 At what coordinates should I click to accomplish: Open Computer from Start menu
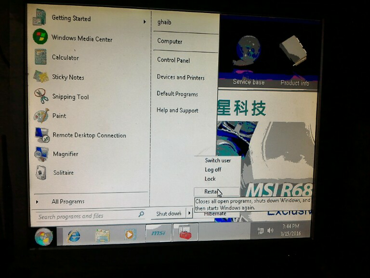click(x=170, y=42)
